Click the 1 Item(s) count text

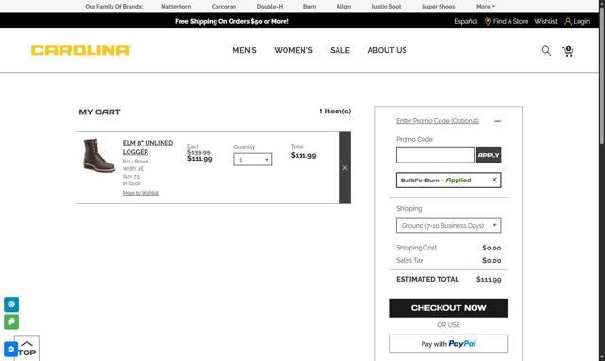pyautogui.click(x=335, y=112)
